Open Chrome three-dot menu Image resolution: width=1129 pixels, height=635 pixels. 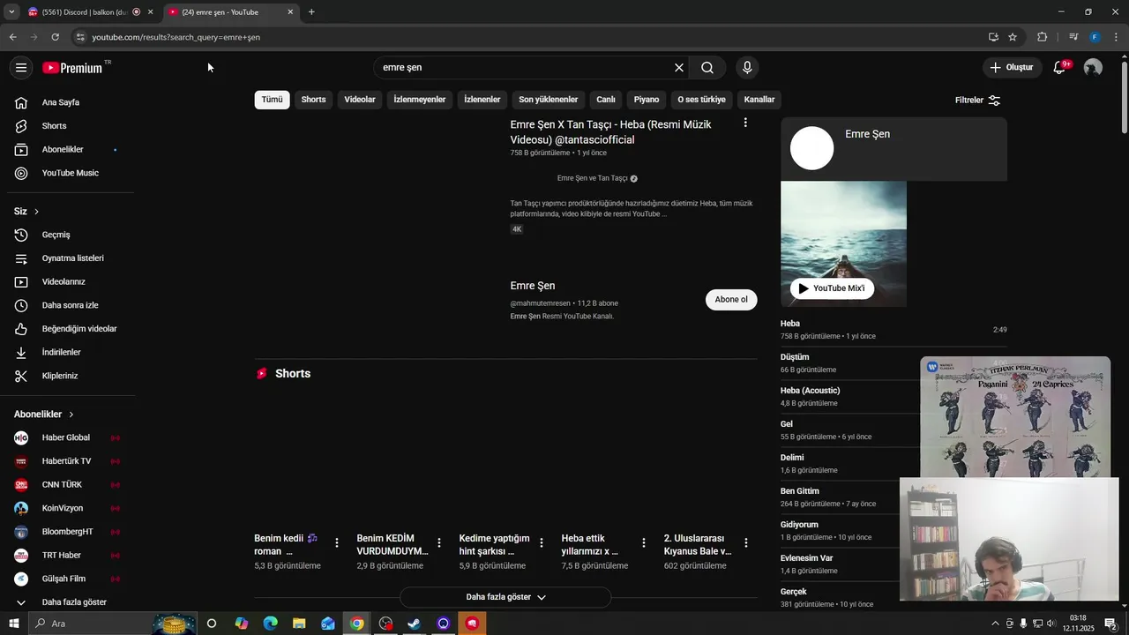point(1116,37)
